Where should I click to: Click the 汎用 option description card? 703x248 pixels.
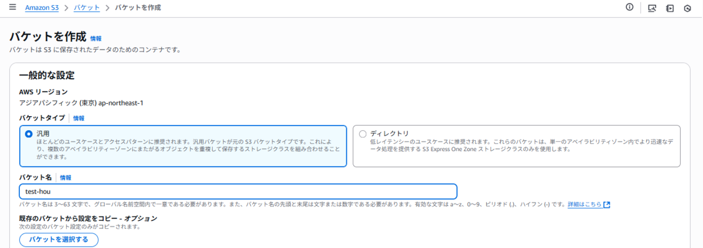tap(183, 146)
